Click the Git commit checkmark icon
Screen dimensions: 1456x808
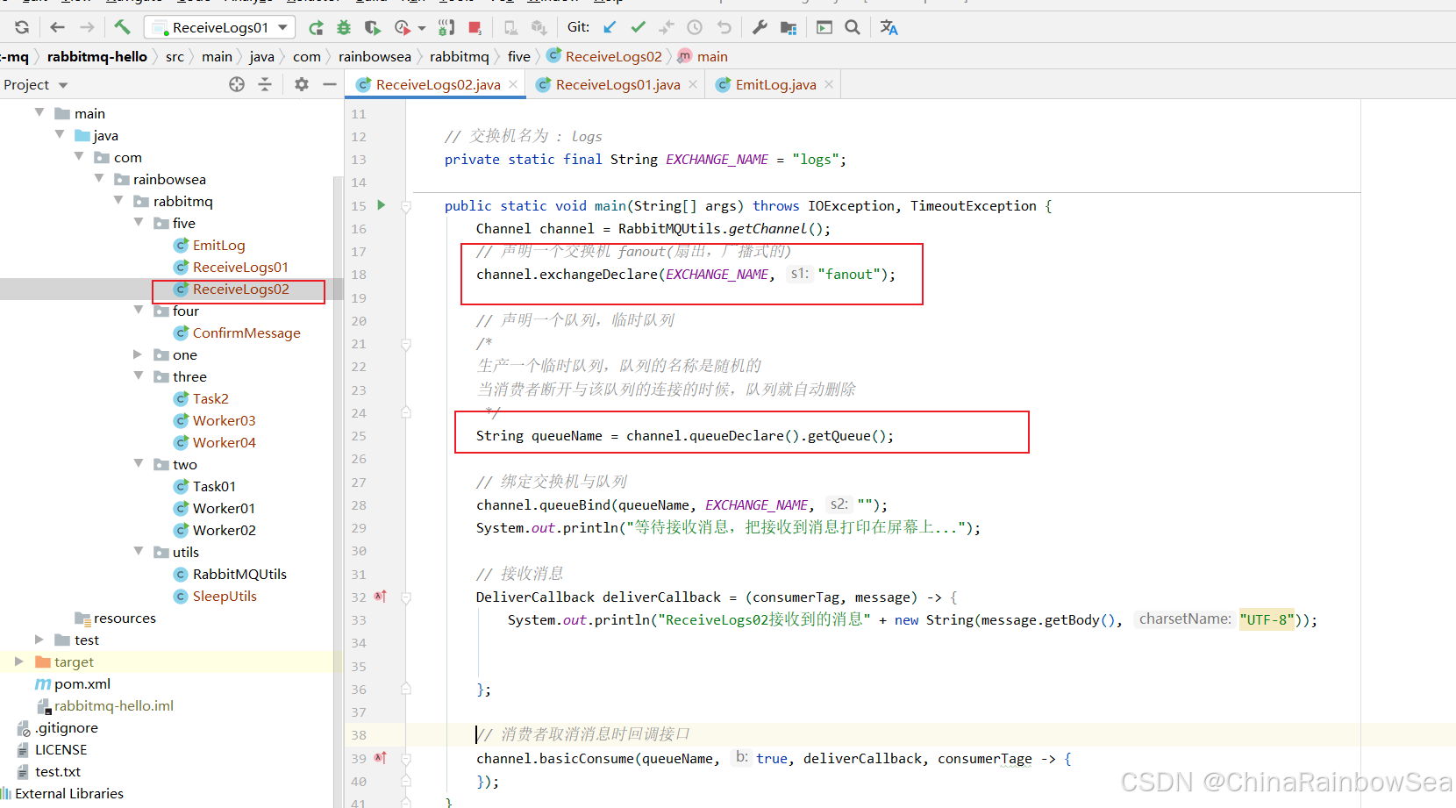[638, 27]
